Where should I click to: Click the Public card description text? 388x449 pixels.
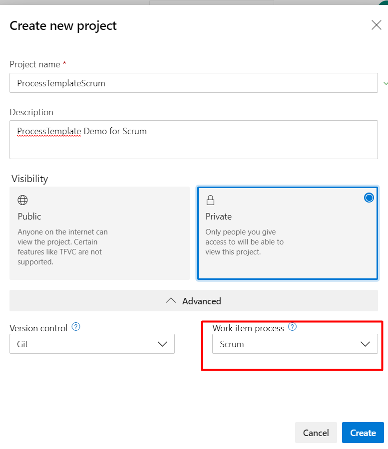point(62,247)
